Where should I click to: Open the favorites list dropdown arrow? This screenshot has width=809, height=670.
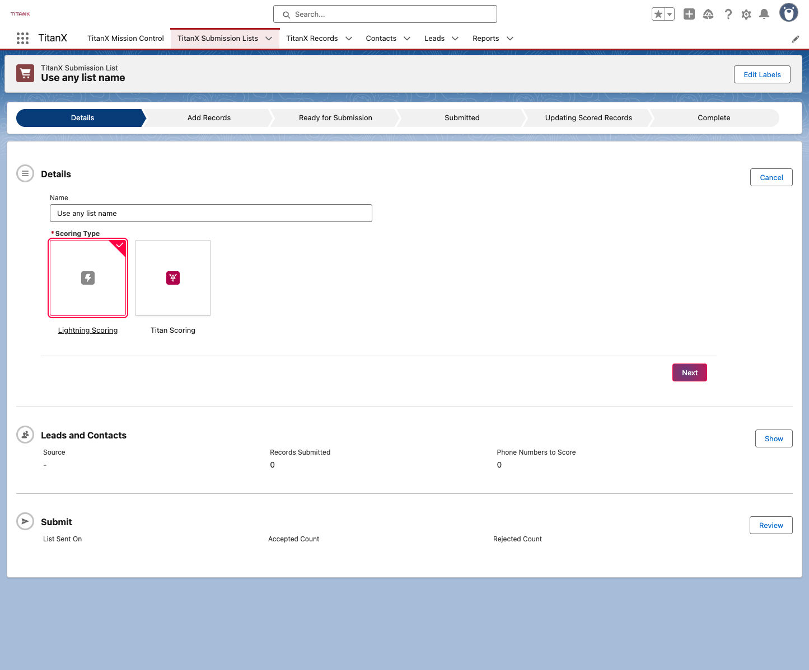670,14
